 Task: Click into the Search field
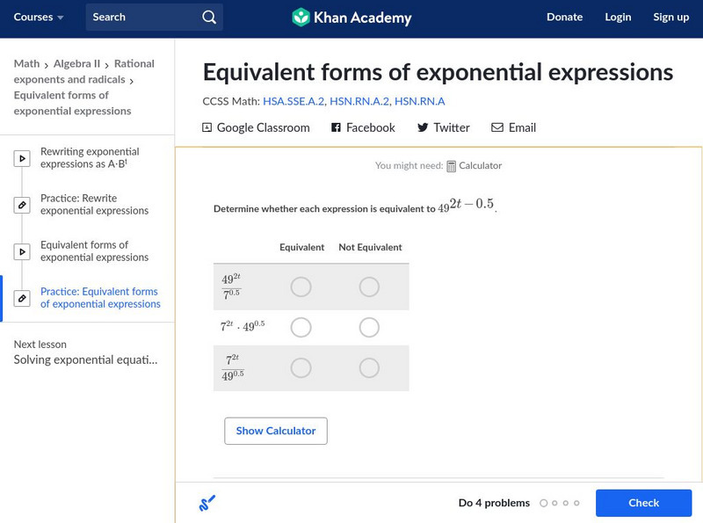(x=141, y=17)
